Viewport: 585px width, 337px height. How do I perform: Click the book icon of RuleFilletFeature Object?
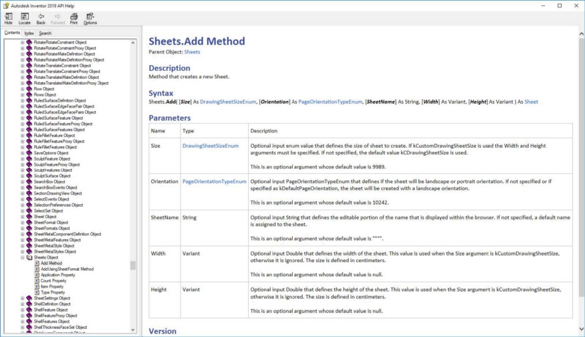click(x=29, y=136)
